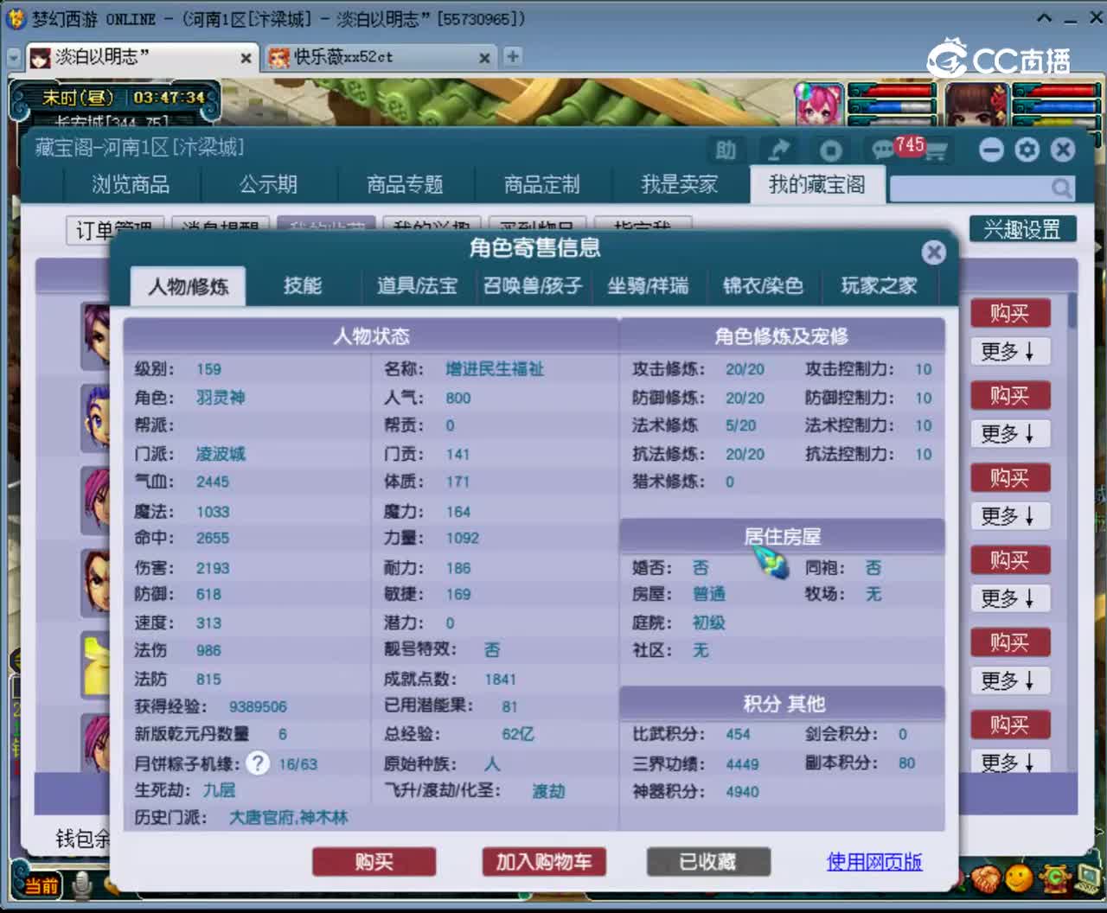Minimize the 藏宝阁 panel with the minus icon

coord(991,150)
